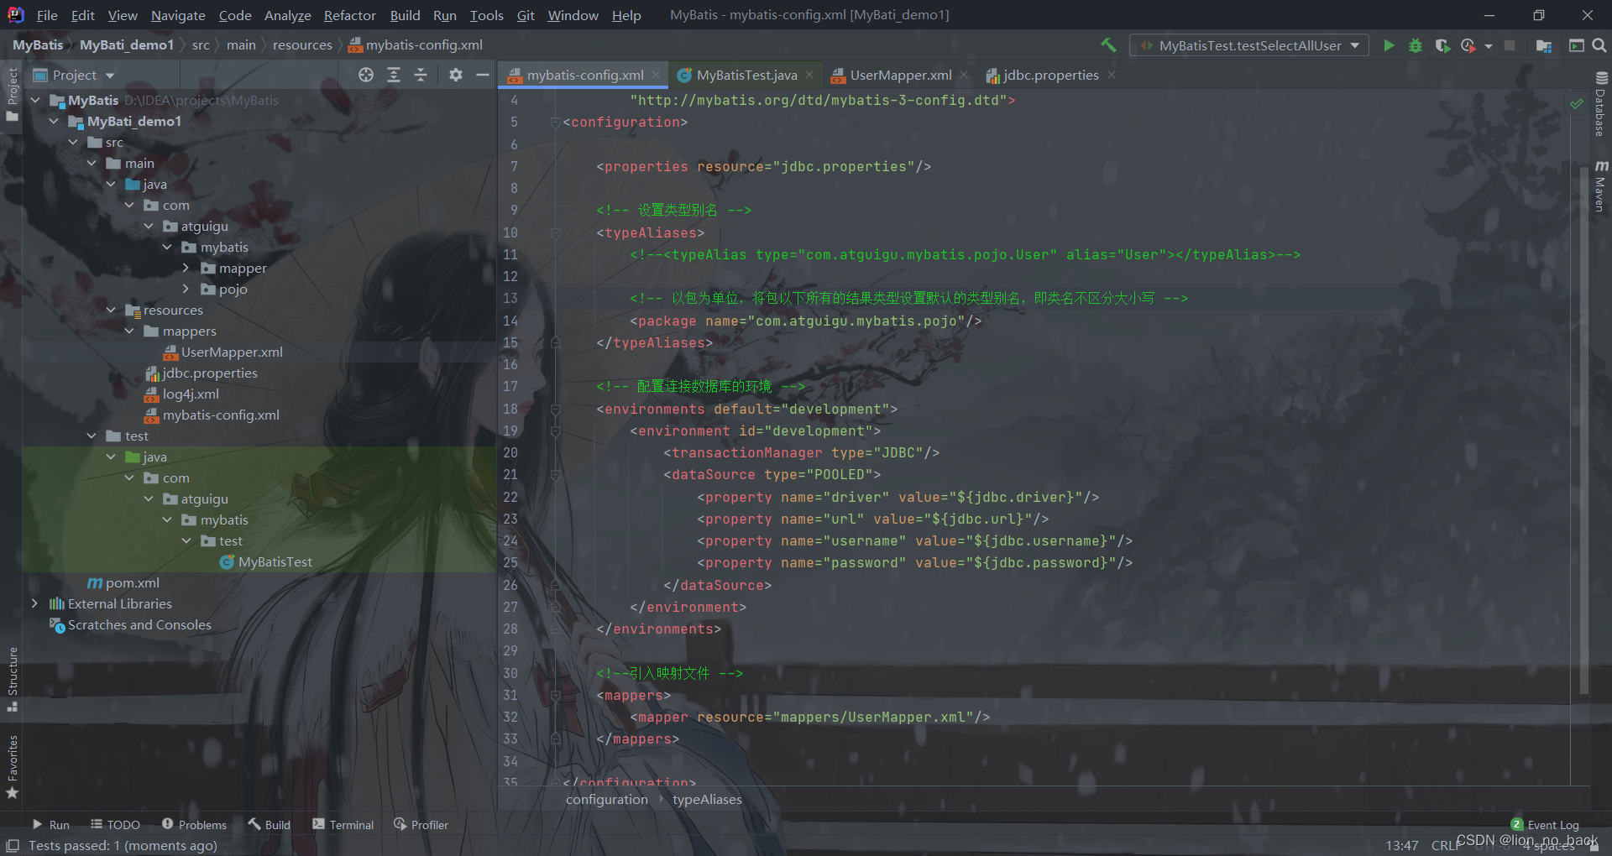
Task: Collapse the MyBati_demo1 module node
Action: click(54, 121)
